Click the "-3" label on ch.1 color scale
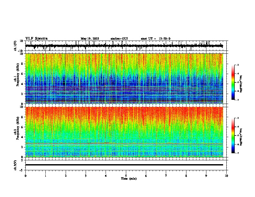255x197 pixels. pos(238,65)
